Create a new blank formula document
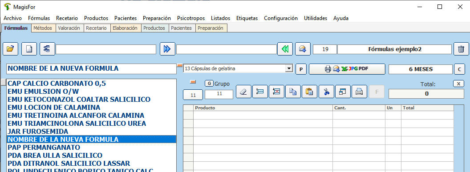 29,49
